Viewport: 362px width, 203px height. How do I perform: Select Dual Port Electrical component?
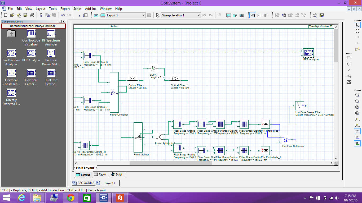click(x=51, y=77)
